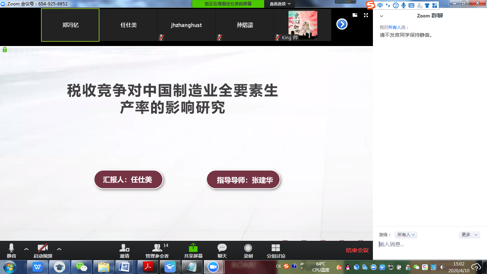Image resolution: width=487 pixels, height=274 pixels.
Task: Open the More options dropdown in chat
Action: click(x=469, y=235)
